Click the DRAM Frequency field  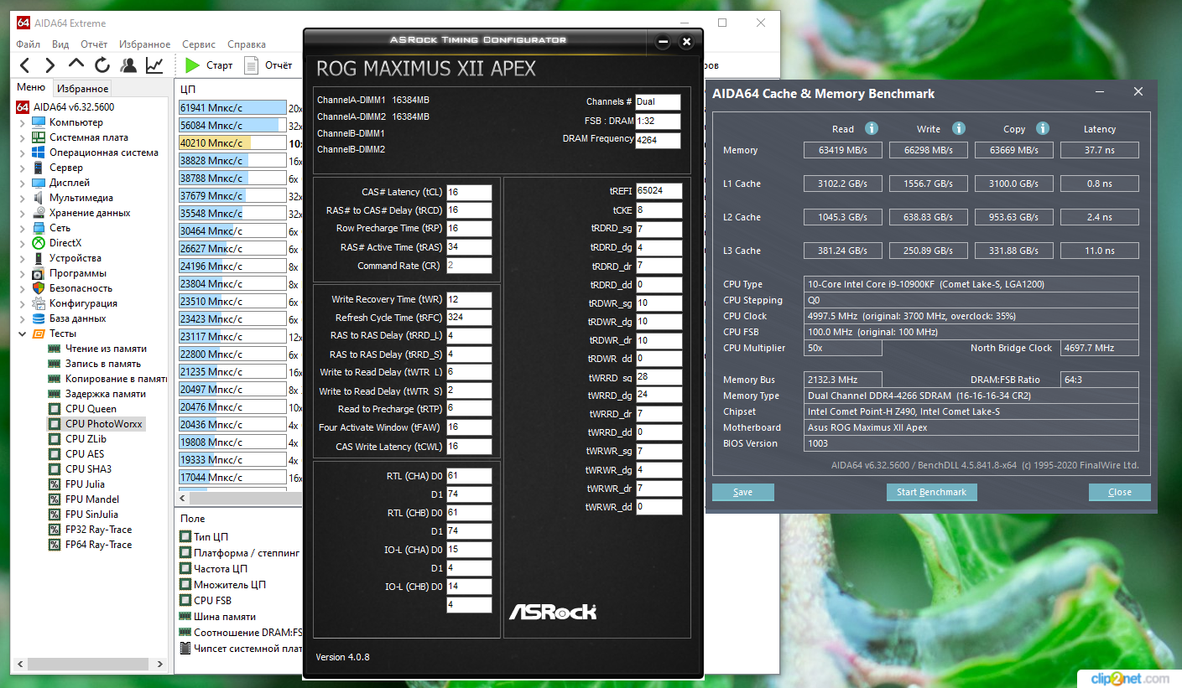point(658,141)
